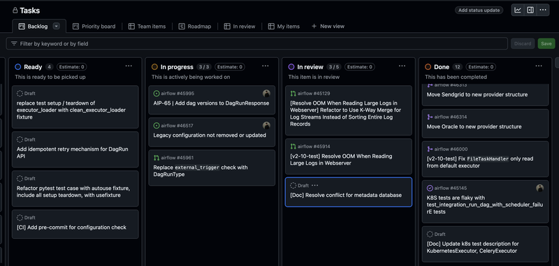Click open issue icon on airflow #45995
Image resolution: width=559 pixels, height=266 pixels.
click(x=156, y=94)
